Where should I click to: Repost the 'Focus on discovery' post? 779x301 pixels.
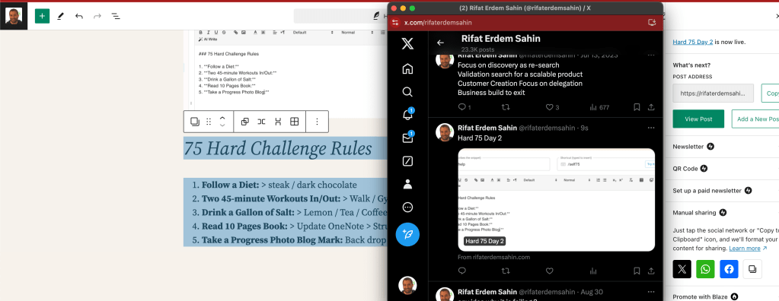506,107
